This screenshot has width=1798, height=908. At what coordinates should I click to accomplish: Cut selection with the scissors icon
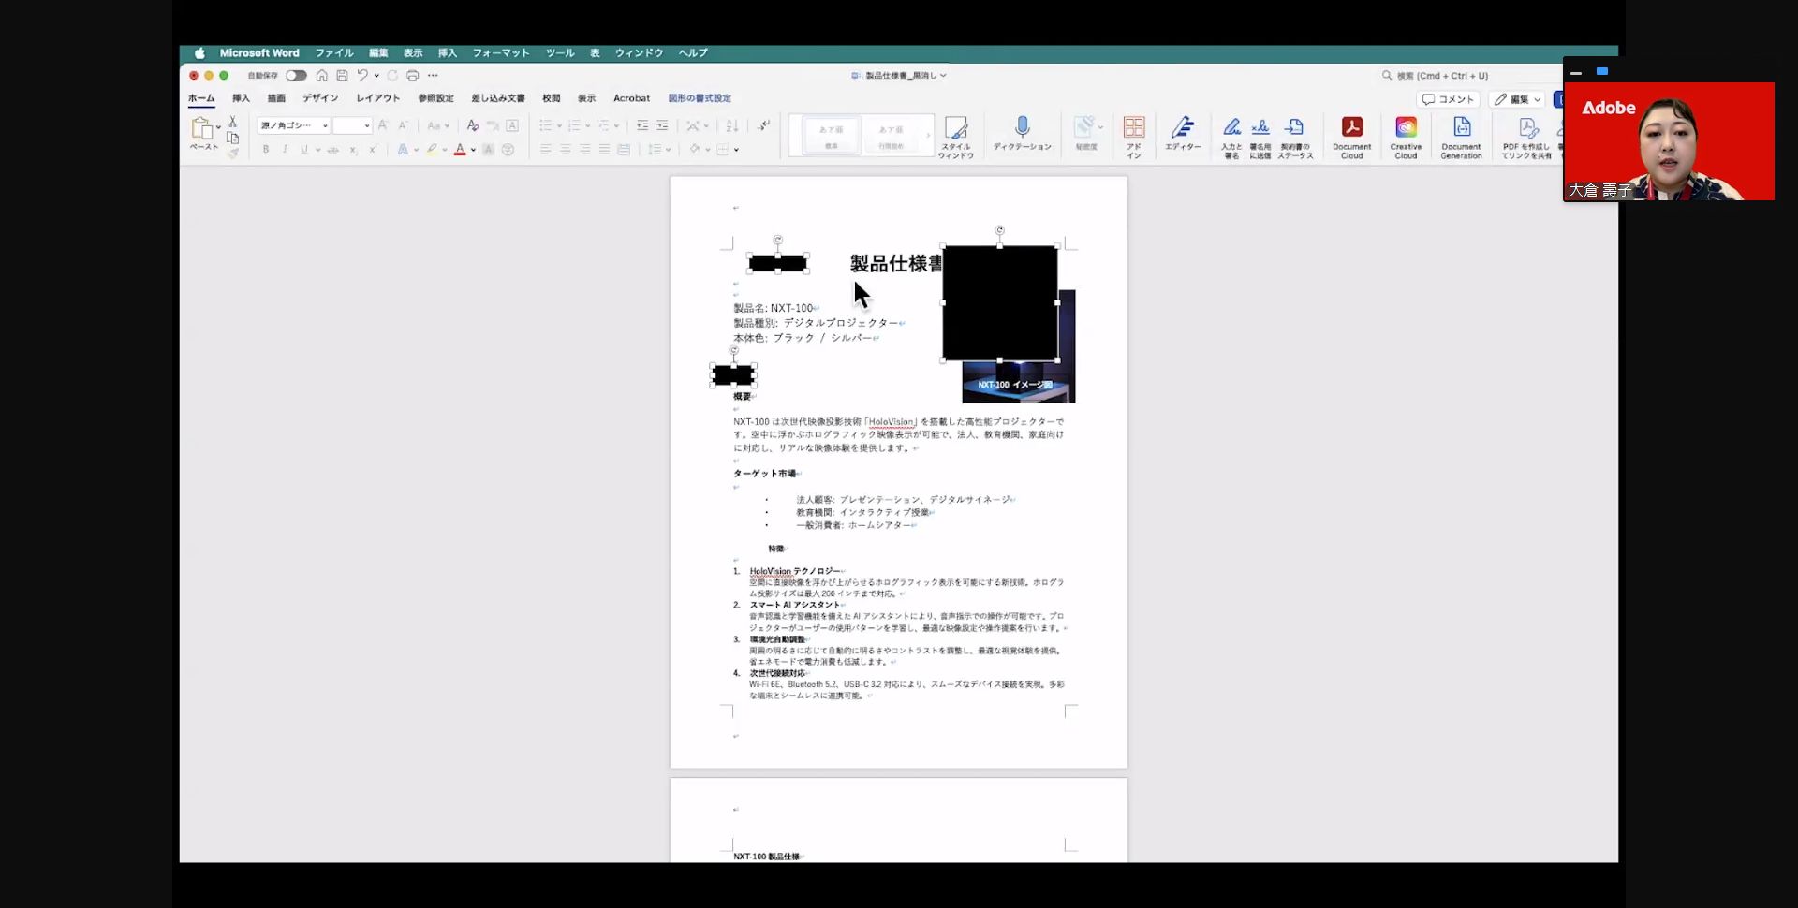pos(233,123)
